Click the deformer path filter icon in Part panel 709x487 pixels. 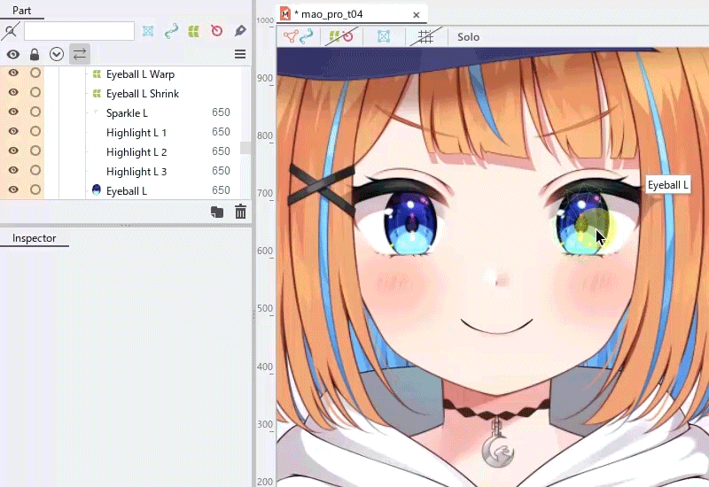point(171,31)
